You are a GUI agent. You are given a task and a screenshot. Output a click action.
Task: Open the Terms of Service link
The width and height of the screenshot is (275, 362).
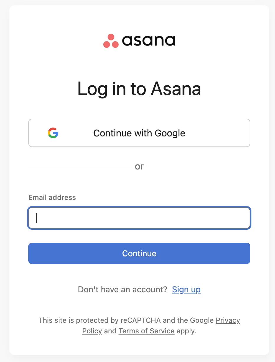[146, 331]
